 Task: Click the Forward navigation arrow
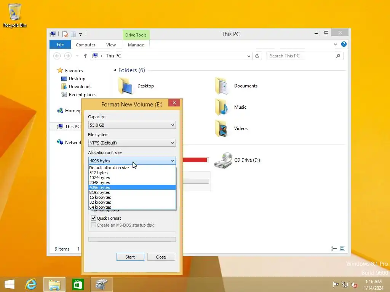(x=68, y=56)
